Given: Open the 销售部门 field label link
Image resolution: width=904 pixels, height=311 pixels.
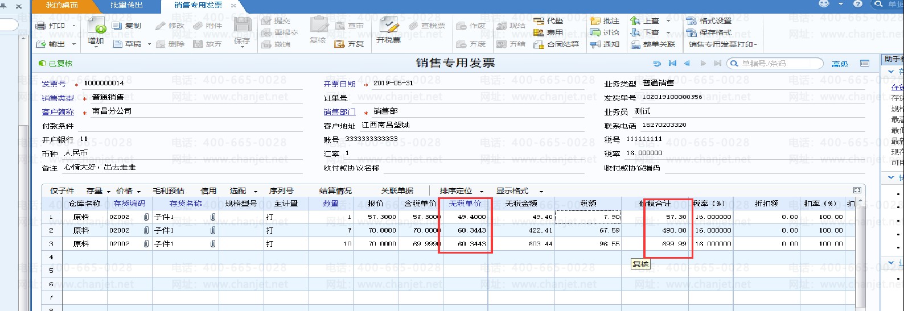Looking at the screenshot, I should (340, 111).
